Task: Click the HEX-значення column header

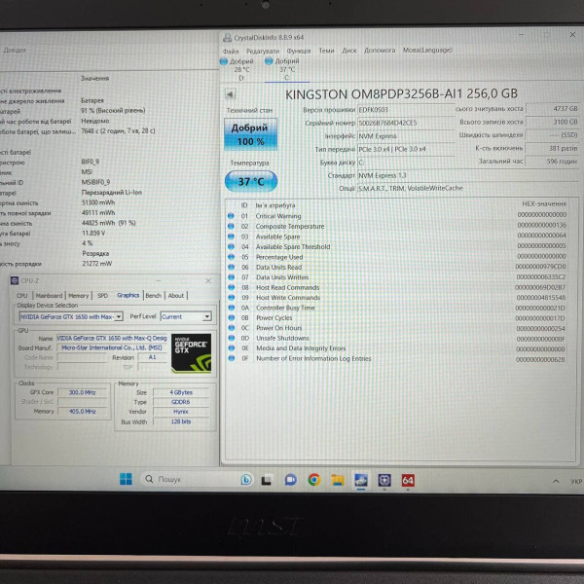Action: [544, 203]
